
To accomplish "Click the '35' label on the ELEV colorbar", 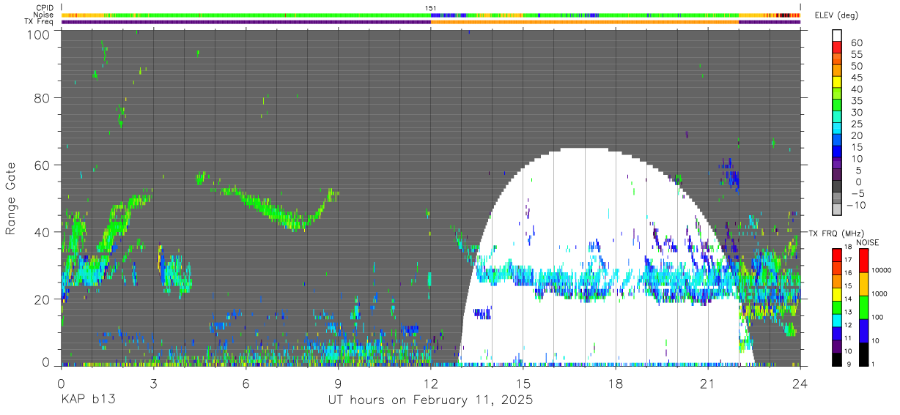I will point(855,101).
